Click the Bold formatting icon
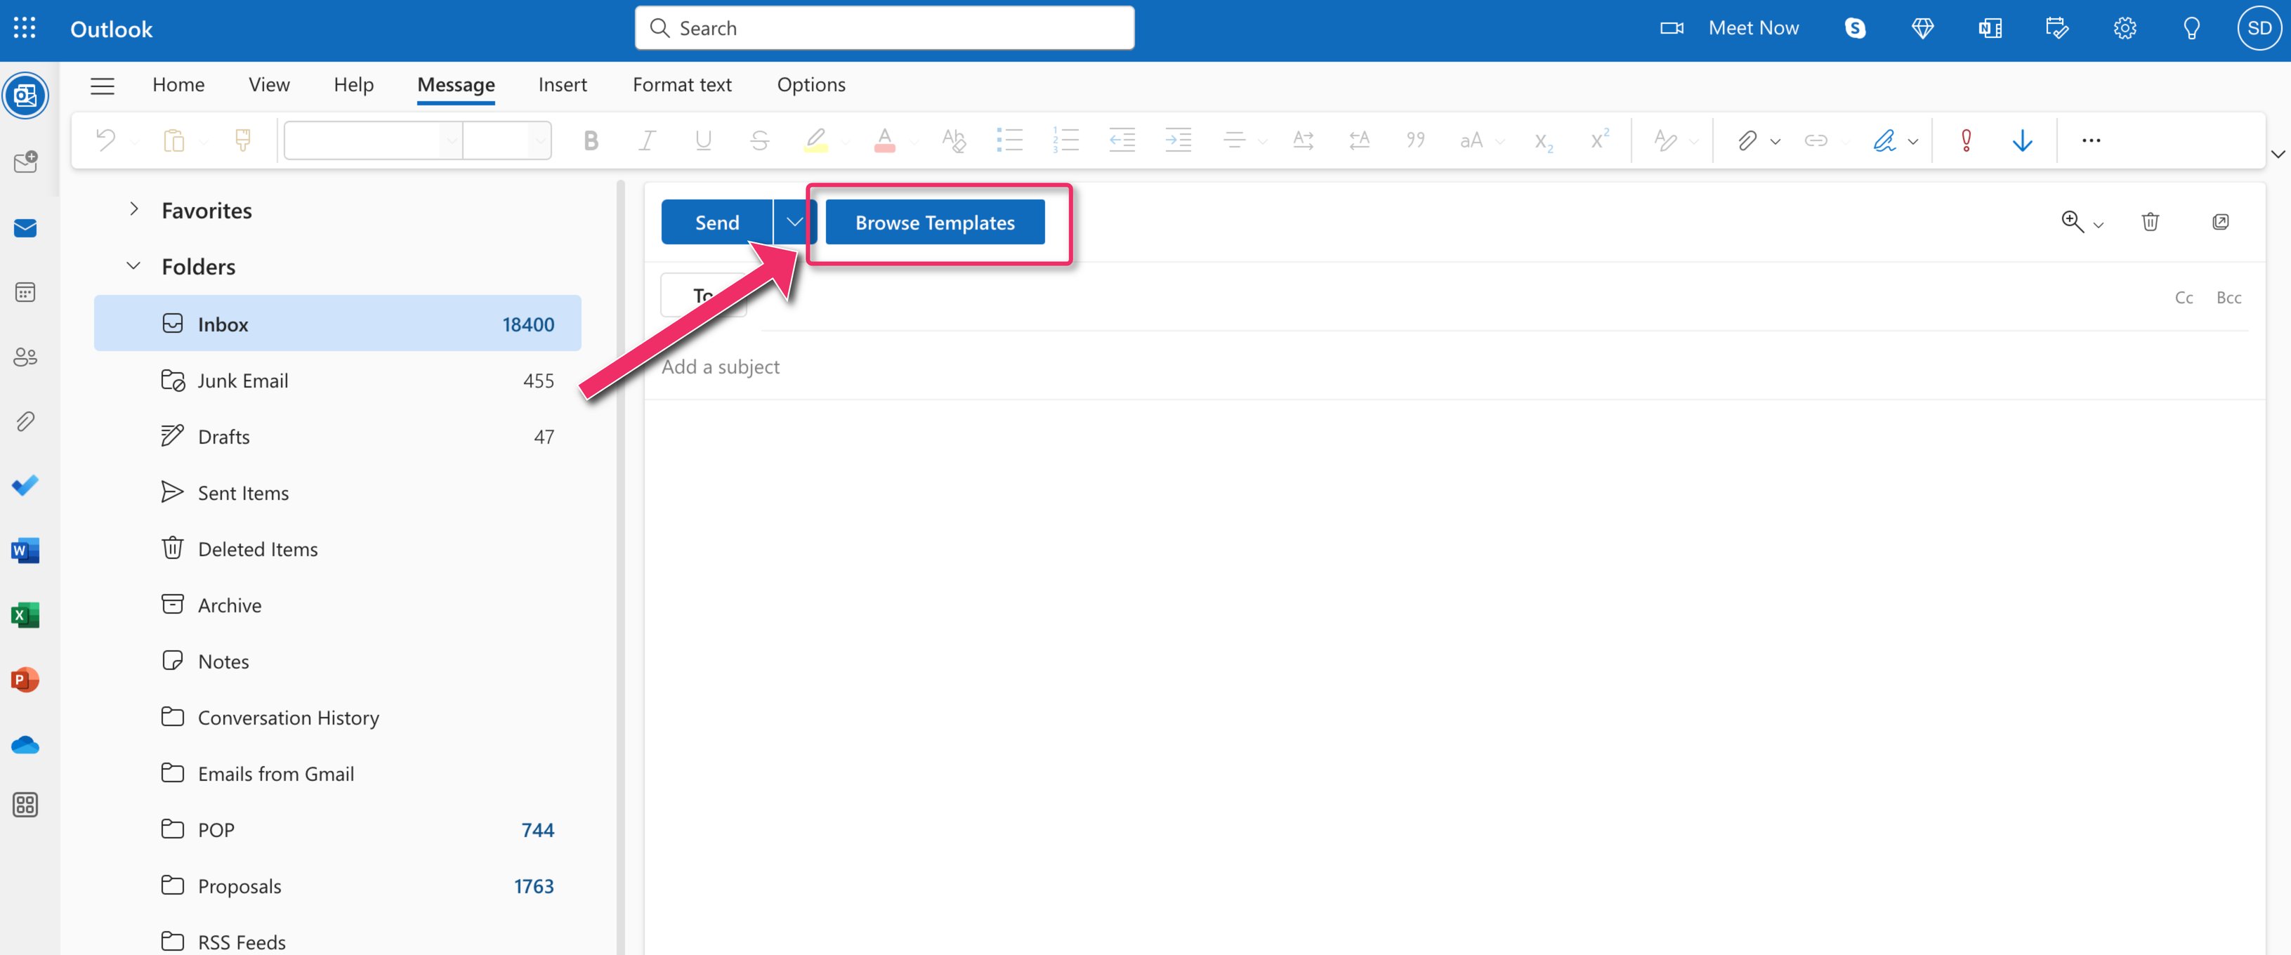Viewport: 2291px width, 955px height. 591,140
